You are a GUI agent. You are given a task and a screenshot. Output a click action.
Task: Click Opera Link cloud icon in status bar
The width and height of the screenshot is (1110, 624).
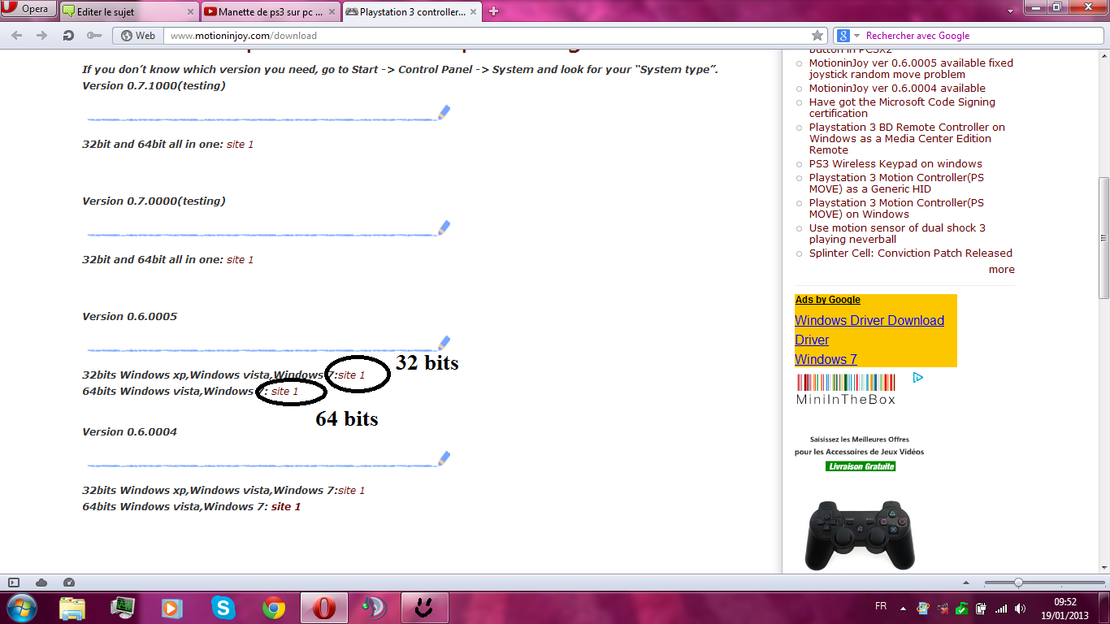[41, 583]
